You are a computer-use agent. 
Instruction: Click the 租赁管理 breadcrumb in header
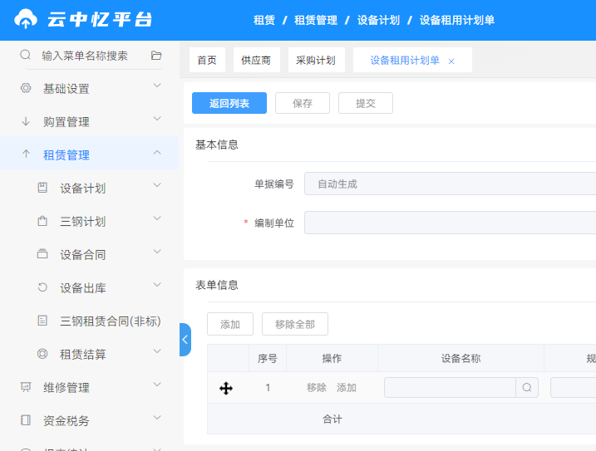point(316,20)
